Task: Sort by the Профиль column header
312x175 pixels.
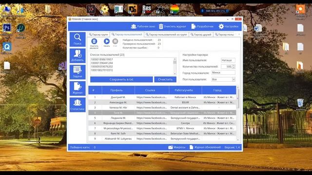Action: click(118, 90)
